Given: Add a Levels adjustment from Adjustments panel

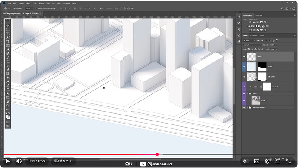Looking at the screenshot, I should (x=254, y=22).
